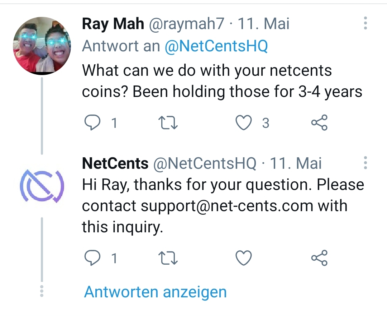Retweet the NetCents reply
The image size is (387, 316).
[x=168, y=258]
